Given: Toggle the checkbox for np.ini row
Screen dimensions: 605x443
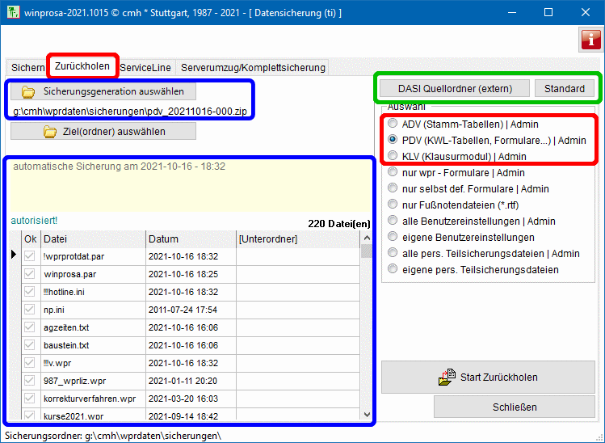Looking at the screenshot, I should [x=30, y=310].
